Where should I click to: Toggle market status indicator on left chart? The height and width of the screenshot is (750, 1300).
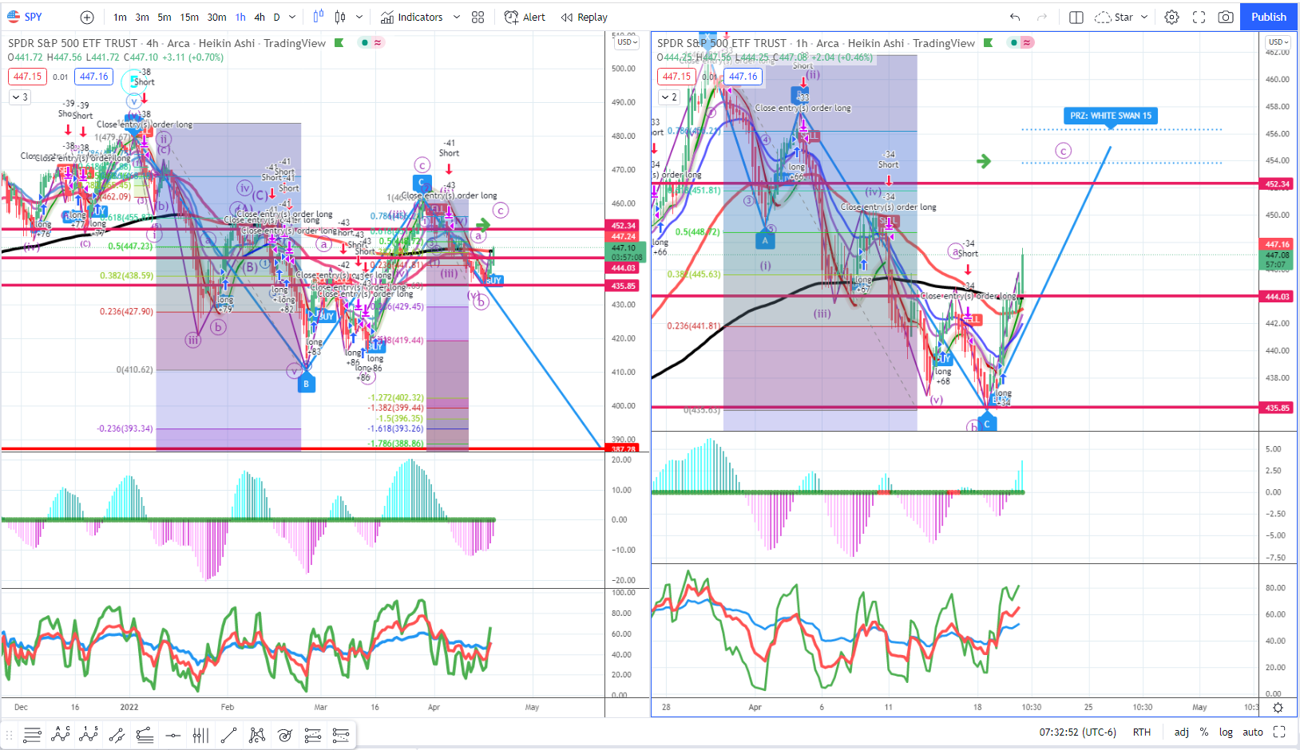click(364, 43)
